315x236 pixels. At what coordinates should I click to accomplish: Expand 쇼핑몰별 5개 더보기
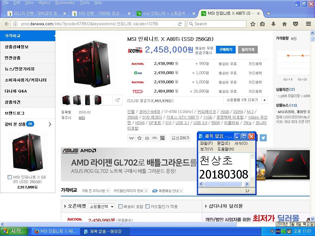tap(245, 100)
